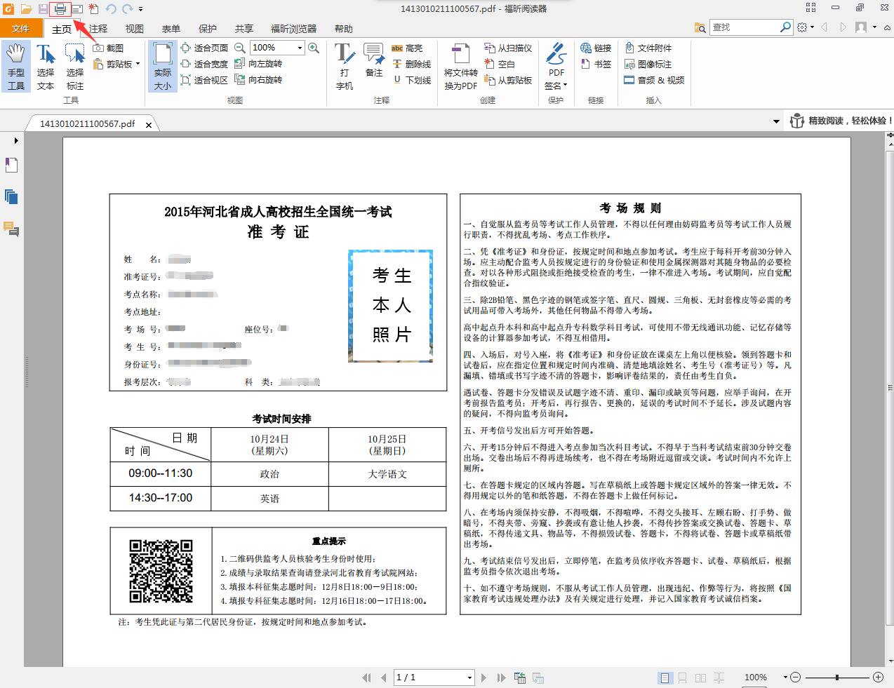Screen dimensions: 894x688
Task: Click the 高亮 highlight button
Action: point(407,48)
